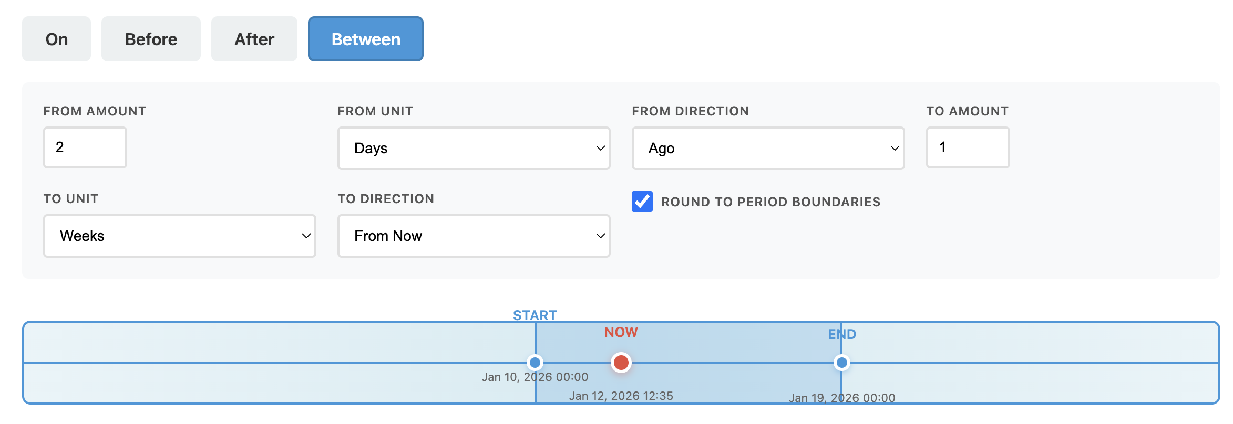This screenshot has width=1233, height=424.
Task: Click the Jan 10, 2026 00:00 label
Action: (x=535, y=376)
